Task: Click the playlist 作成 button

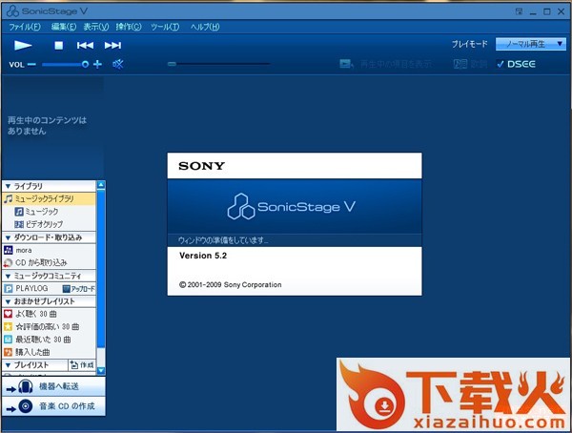Action: 82,365
